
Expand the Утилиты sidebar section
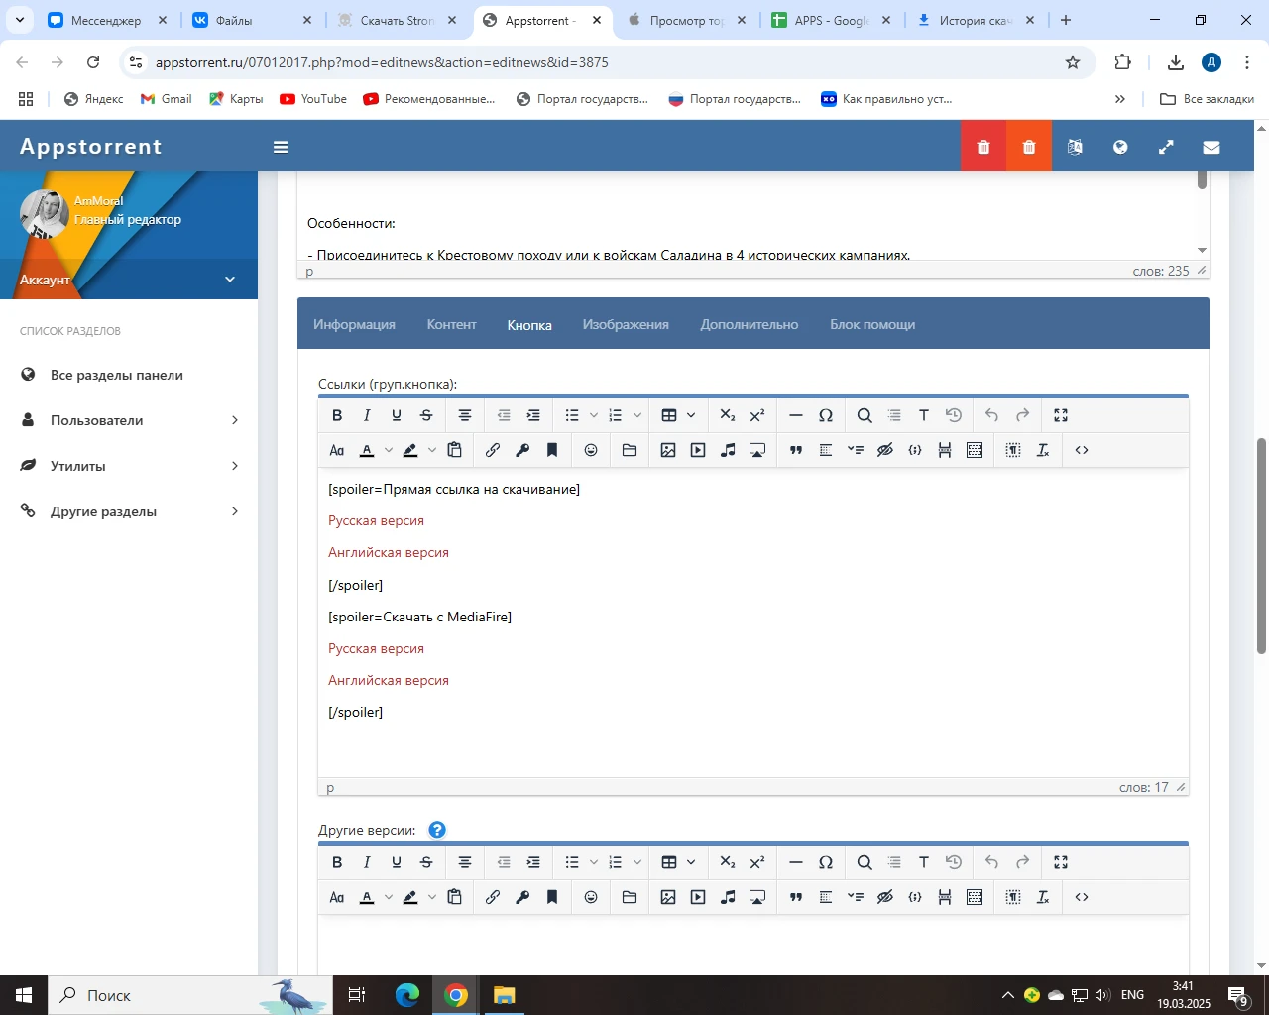coord(129,466)
